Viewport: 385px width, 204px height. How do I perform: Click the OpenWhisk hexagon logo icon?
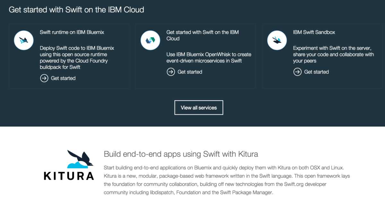tap(150, 40)
